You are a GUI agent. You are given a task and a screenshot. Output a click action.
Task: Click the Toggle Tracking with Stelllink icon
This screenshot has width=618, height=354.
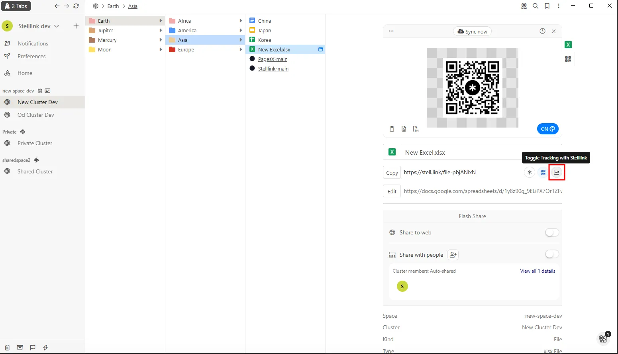(556, 172)
